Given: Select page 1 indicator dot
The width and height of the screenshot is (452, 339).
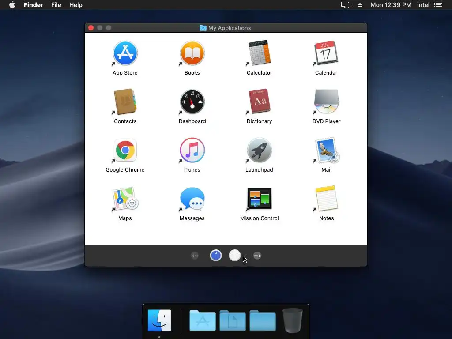Looking at the screenshot, I should click(x=216, y=256).
